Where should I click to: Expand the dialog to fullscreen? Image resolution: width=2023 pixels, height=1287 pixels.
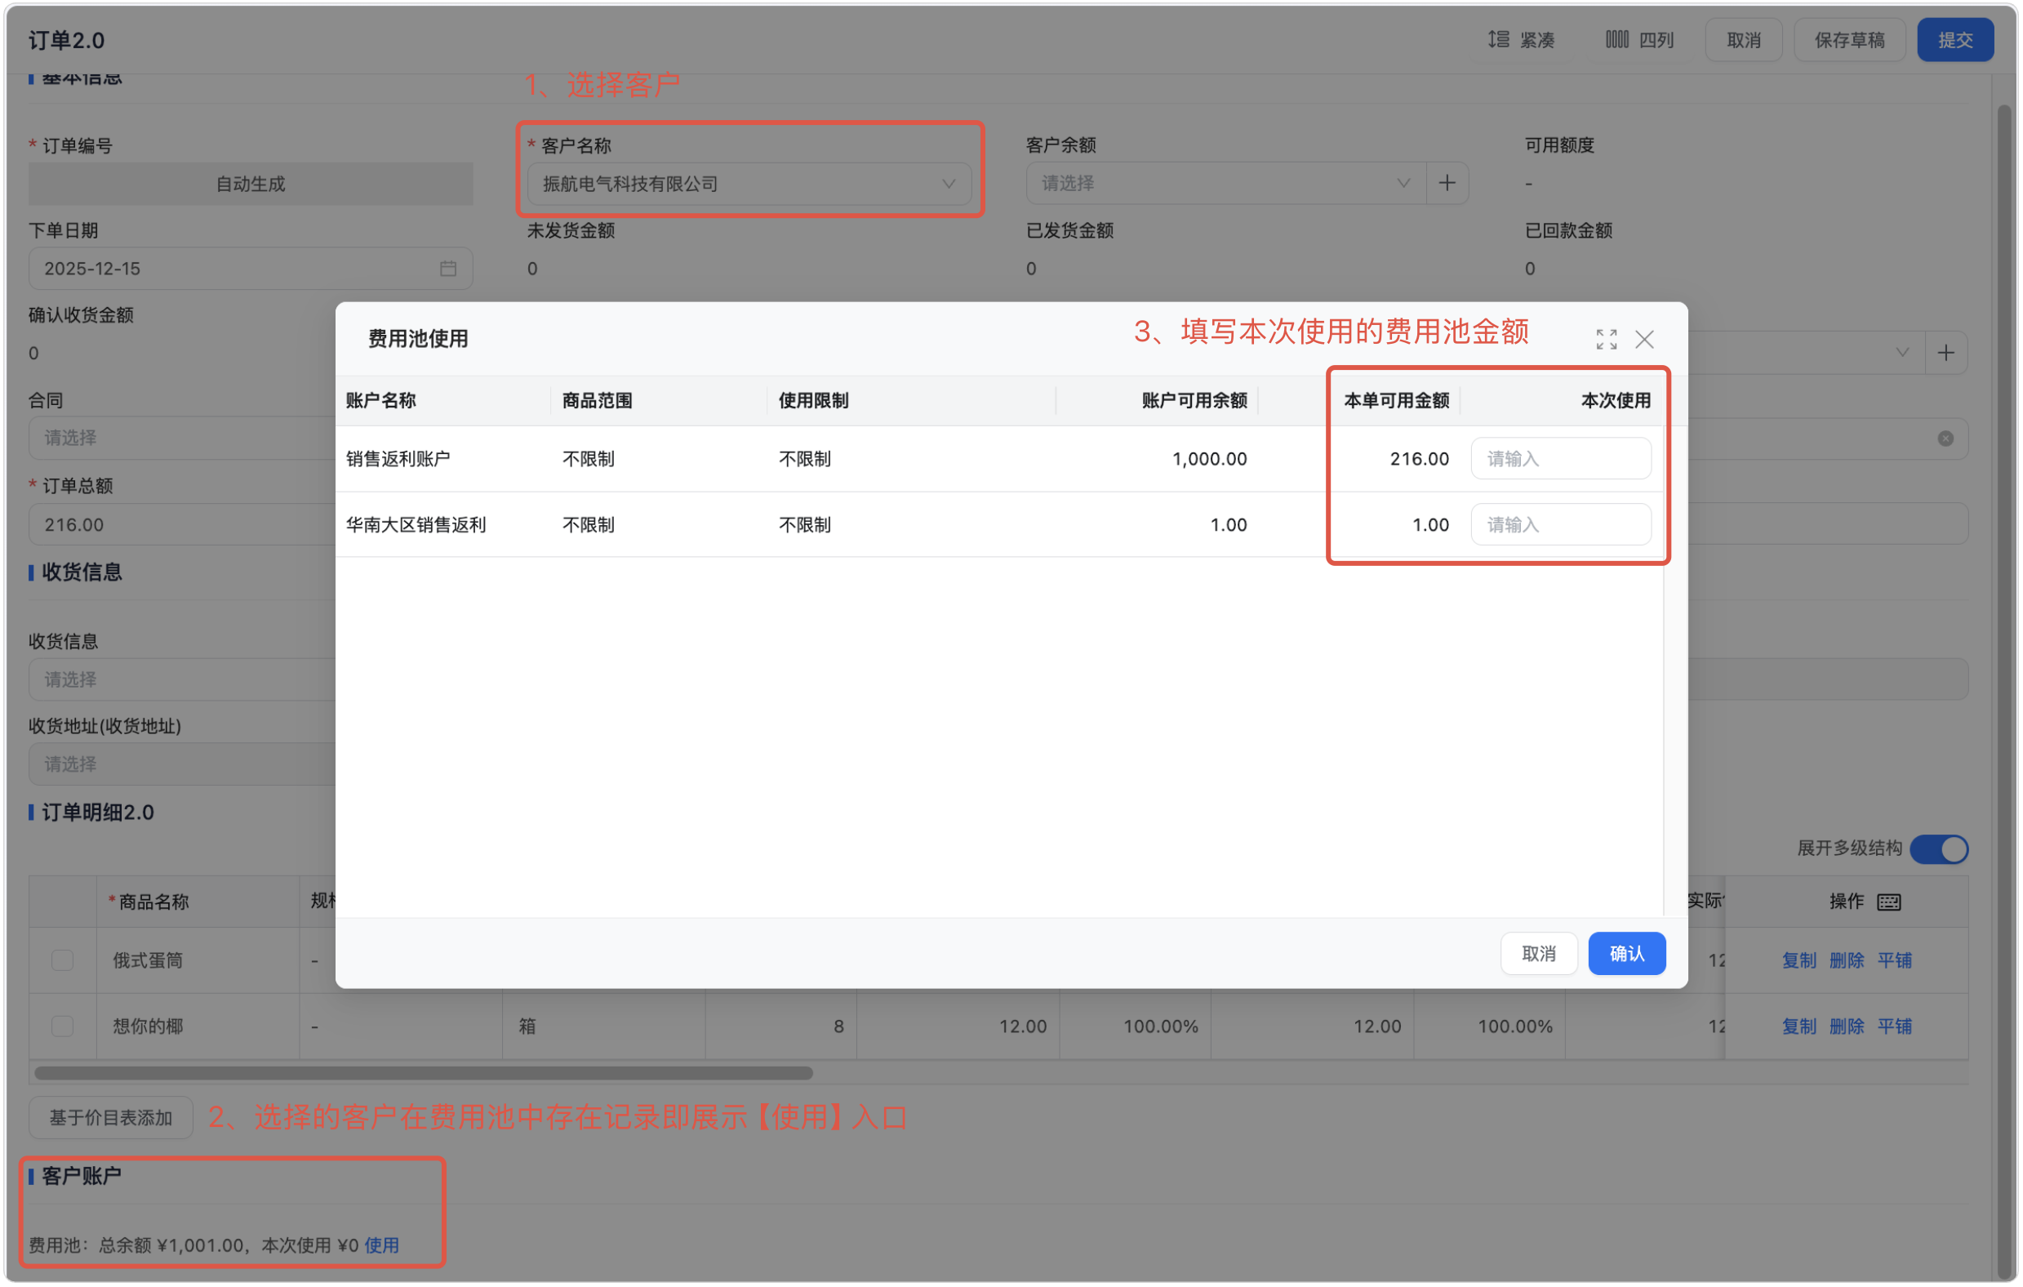1606,340
